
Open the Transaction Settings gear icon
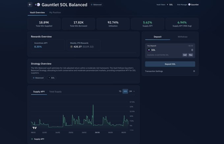[194, 71]
